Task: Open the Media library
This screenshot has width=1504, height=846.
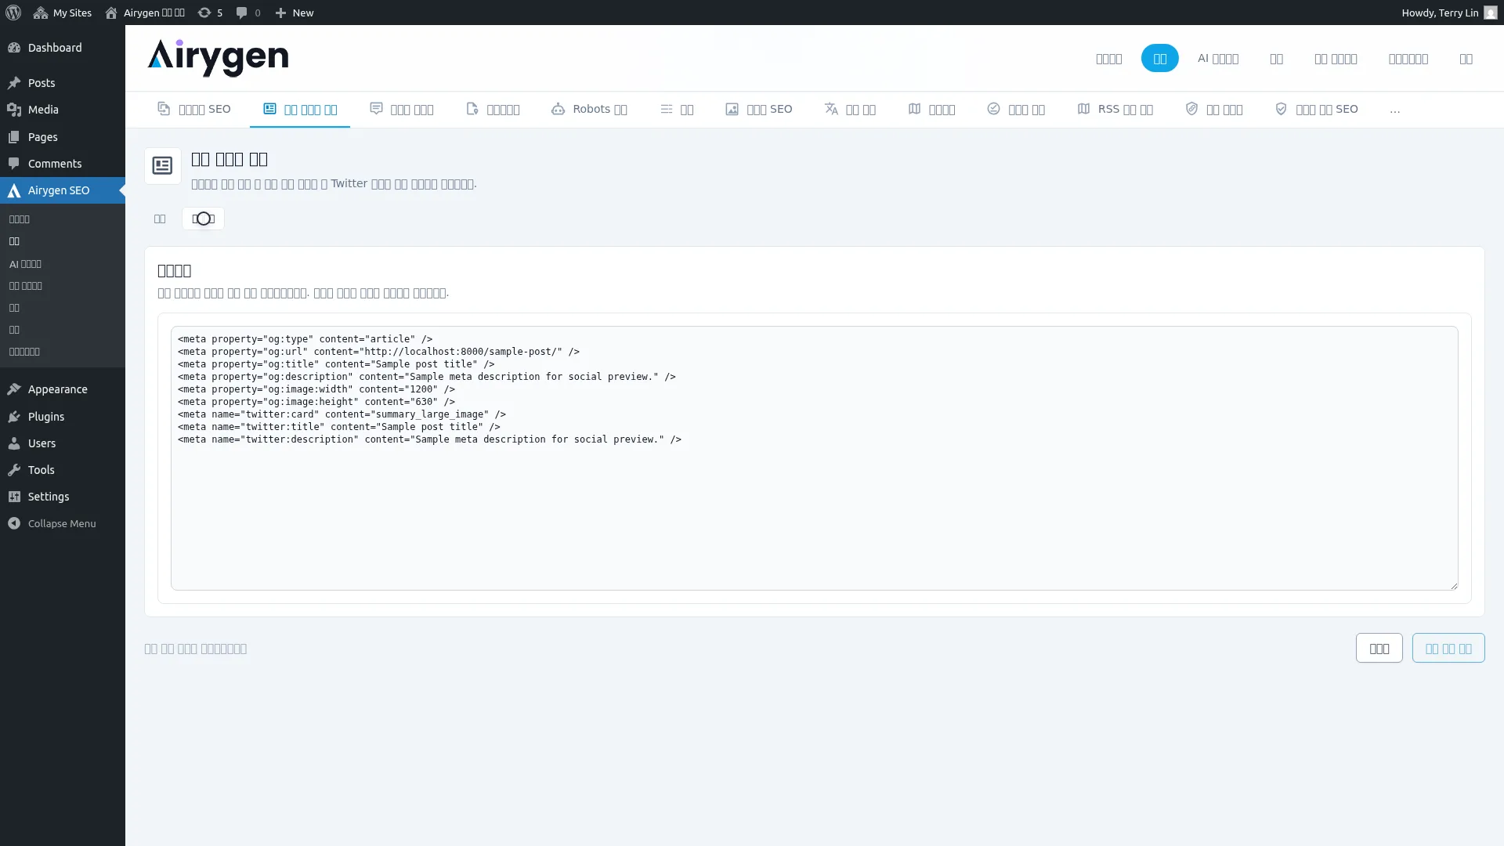Action: (63, 110)
